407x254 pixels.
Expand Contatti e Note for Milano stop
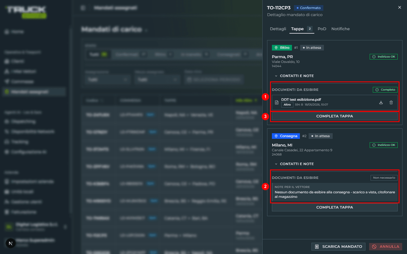click(294, 164)
